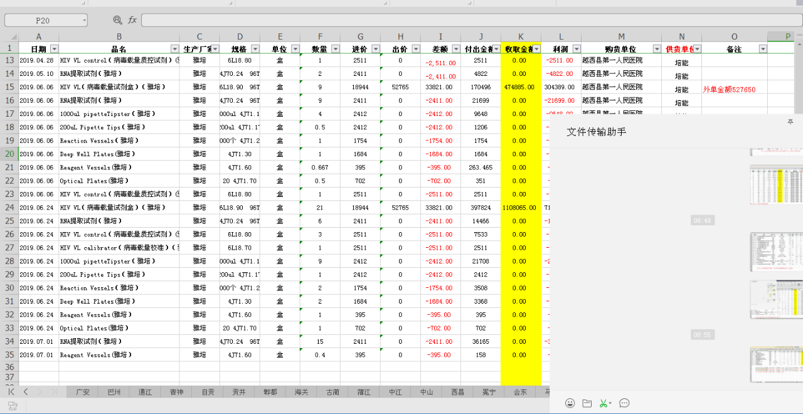This screenshot has width=803, height=414.
Task: Select the column K header
Action: [x=521, y=37]
